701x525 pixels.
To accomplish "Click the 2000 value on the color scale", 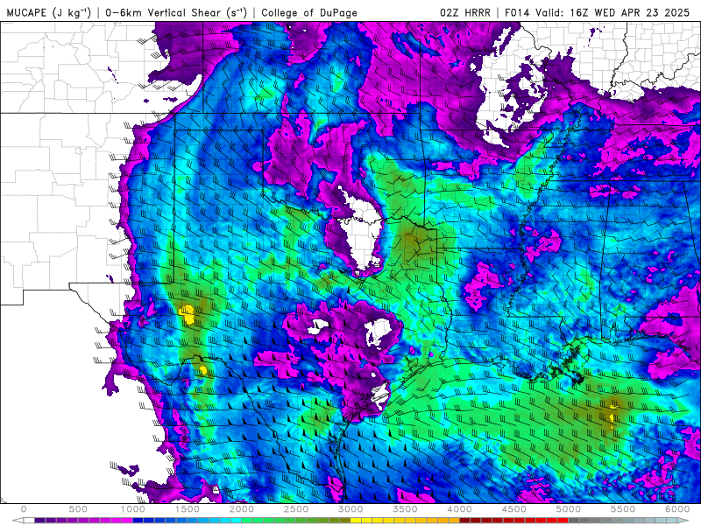I will (242, 509).
